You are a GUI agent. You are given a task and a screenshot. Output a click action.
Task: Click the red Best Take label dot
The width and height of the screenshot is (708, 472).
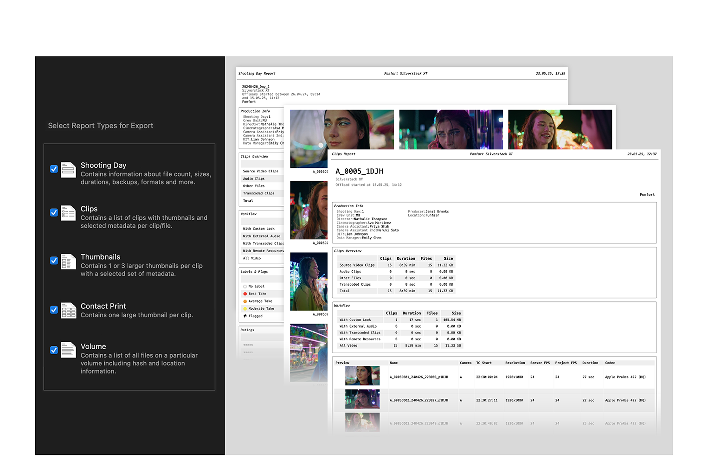click(x=245, y=294)
